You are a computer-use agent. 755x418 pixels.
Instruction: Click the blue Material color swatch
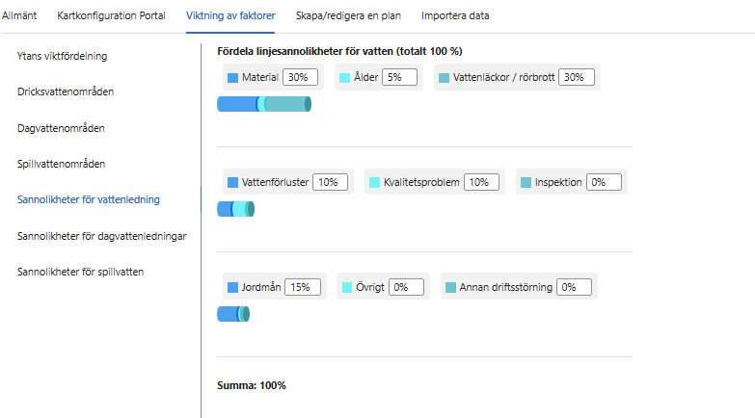tap(232, 77)
